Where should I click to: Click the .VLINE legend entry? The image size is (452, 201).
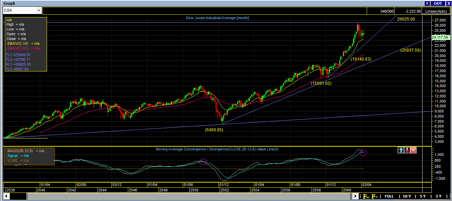(17, 160)
